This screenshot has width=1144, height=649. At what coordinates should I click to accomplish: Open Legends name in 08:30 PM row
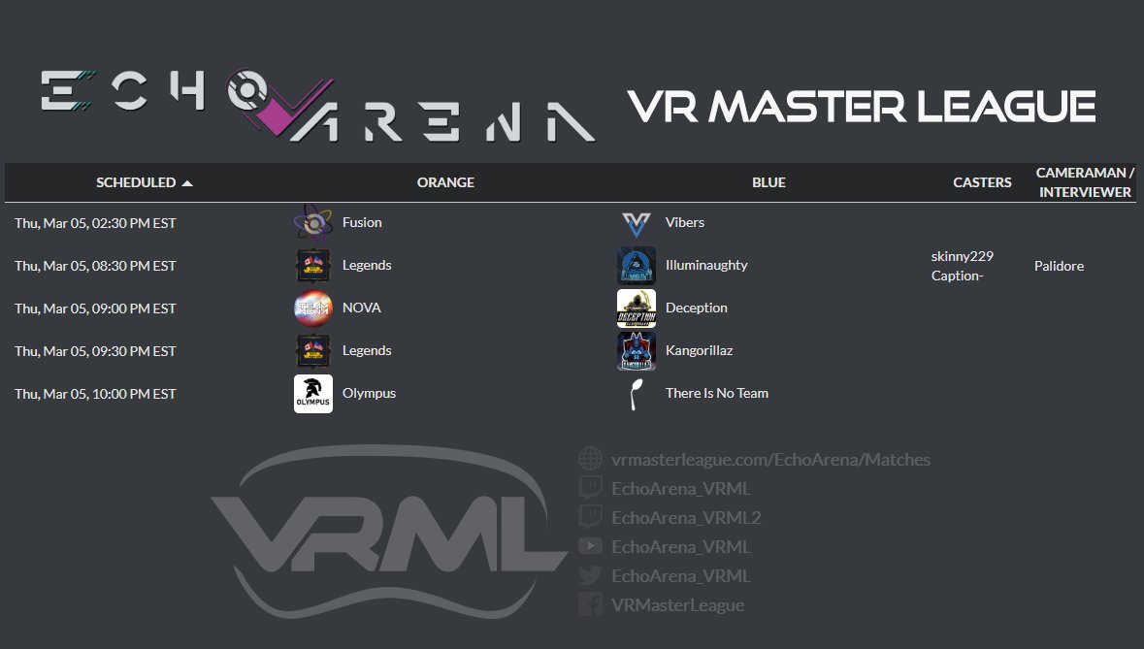coord(367,266)
